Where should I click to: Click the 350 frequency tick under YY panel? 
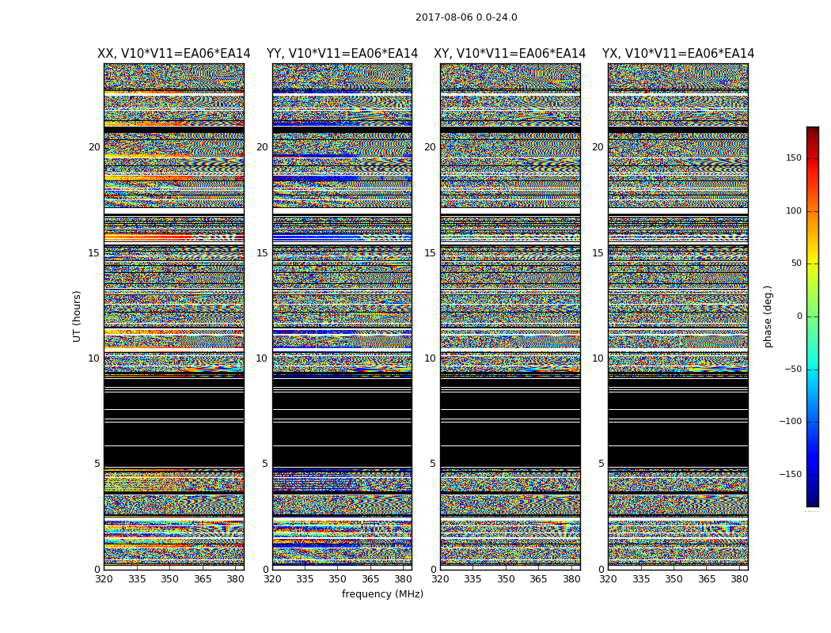pos(338,579)
